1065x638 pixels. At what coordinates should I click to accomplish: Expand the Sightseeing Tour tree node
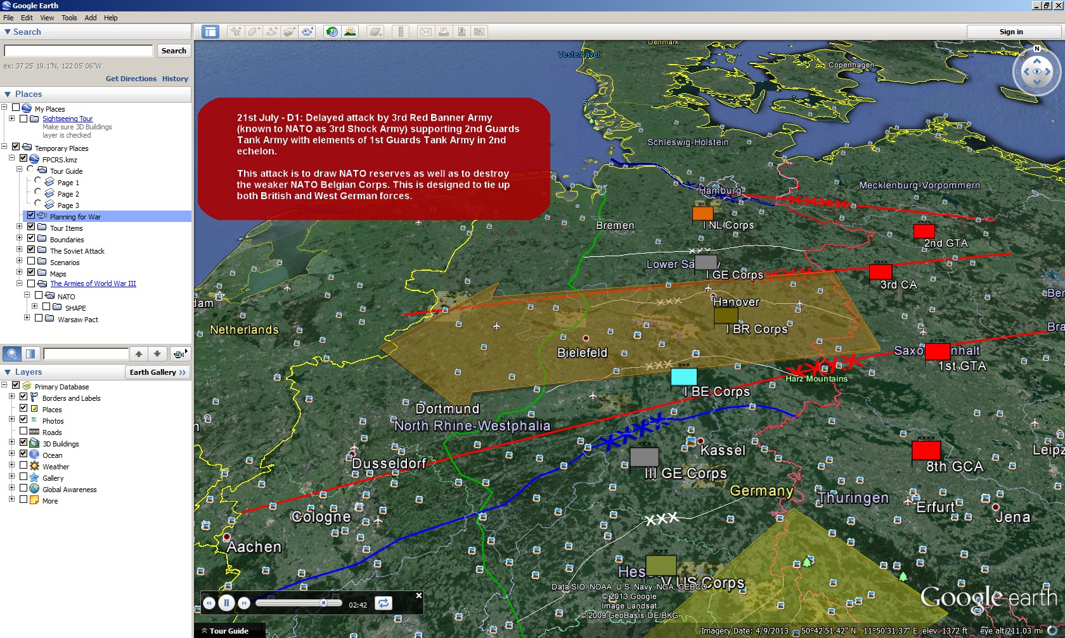(x=11, y=119)
